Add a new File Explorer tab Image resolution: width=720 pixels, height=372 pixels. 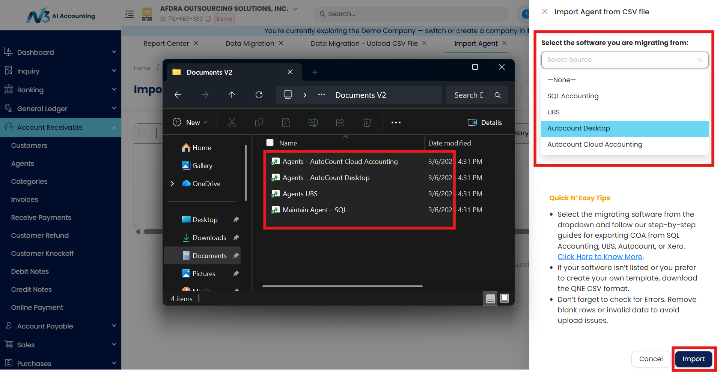(x=315, y=72)
